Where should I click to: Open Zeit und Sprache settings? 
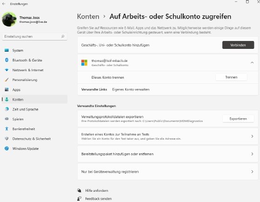[x=35, y=109]
